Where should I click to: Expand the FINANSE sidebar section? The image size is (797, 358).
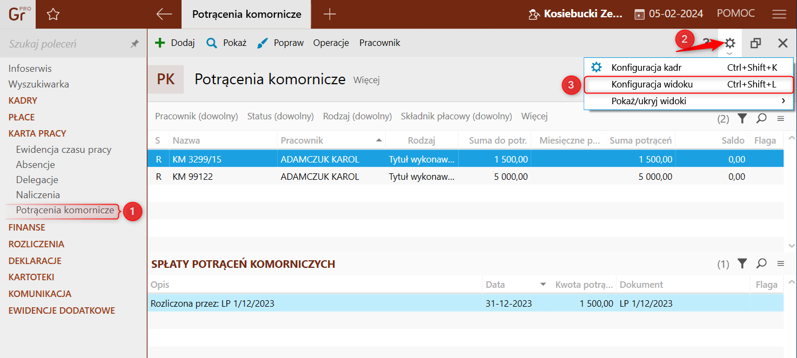tap(26, 227)
